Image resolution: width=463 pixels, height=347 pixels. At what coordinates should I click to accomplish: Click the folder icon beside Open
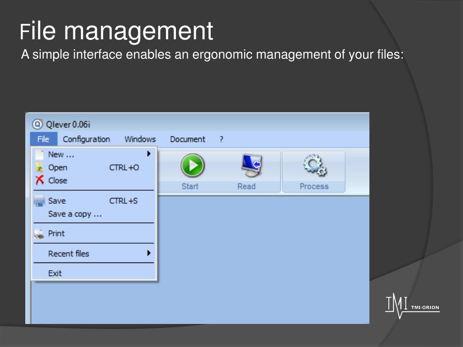39,167
